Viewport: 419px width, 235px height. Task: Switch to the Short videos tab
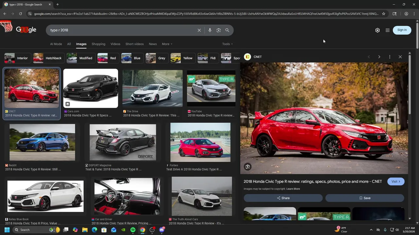coord(135,44)
